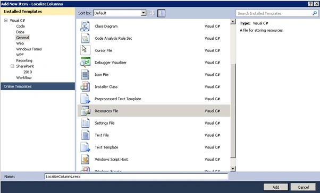Select the Code Analysis Rule Set icon
Viewport: 320px width, 193px height.
click(x=85, y=38)
